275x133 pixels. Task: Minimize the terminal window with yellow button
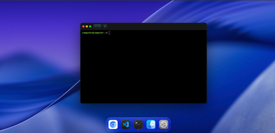tap(87, 26)
